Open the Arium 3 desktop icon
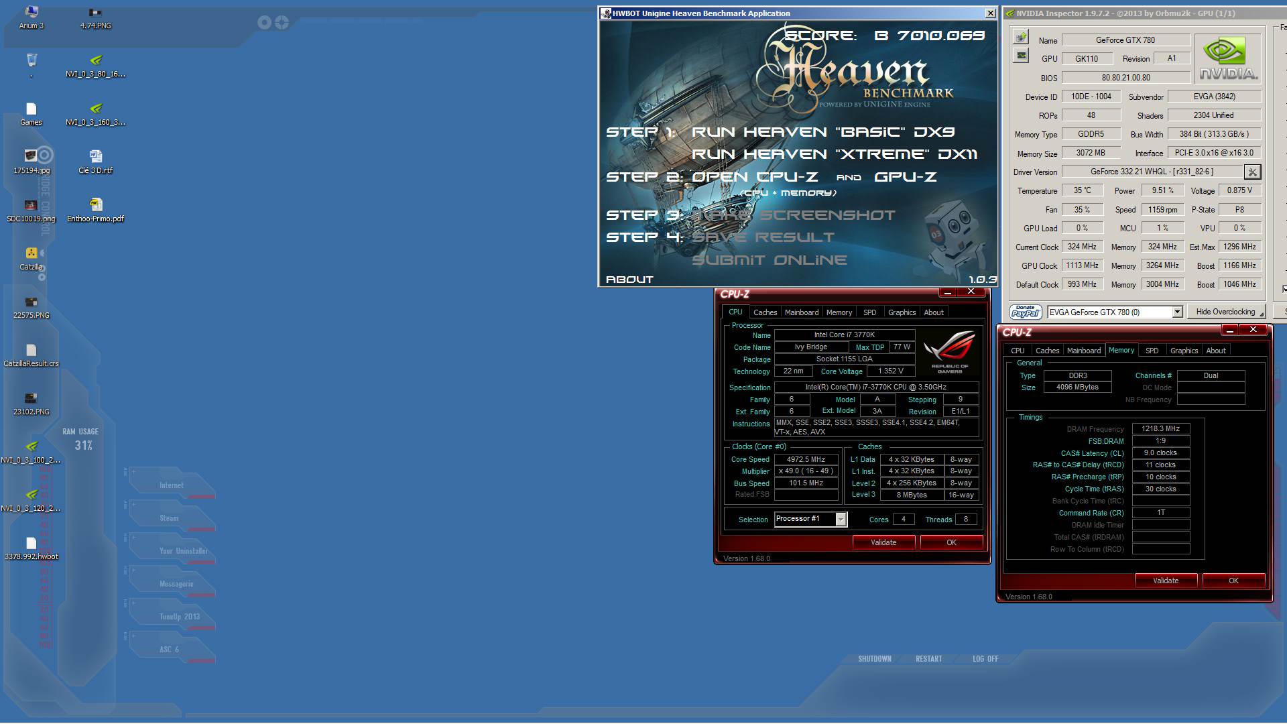The height and width of the screenshot is (724, 1287). click(x=31, y=18)
